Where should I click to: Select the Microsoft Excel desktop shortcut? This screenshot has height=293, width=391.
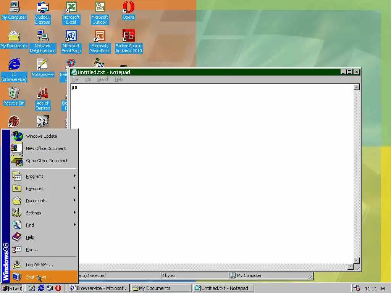[71, 13]
